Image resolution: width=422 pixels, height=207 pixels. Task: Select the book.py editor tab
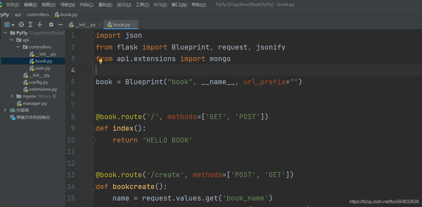[121, 25]
